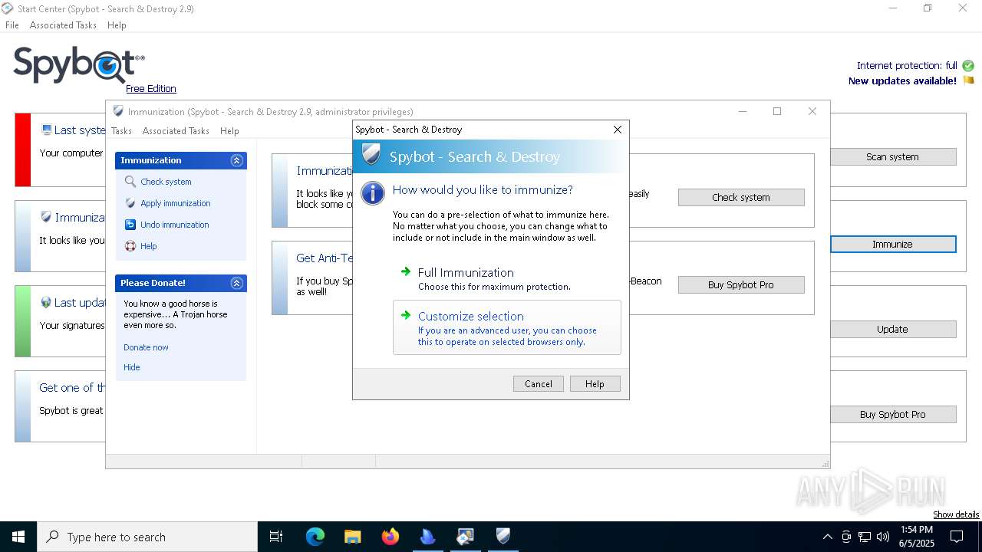The width and height of the screenshot is (982, 552).
Task: Click Show details link at bottom right
Action: click(x=956, y=514)
